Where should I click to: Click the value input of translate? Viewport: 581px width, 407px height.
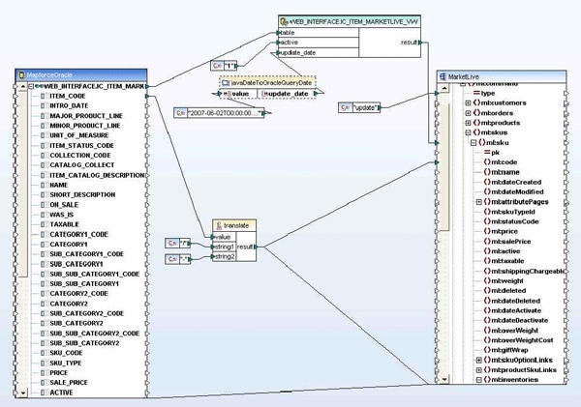coord(213,237)
